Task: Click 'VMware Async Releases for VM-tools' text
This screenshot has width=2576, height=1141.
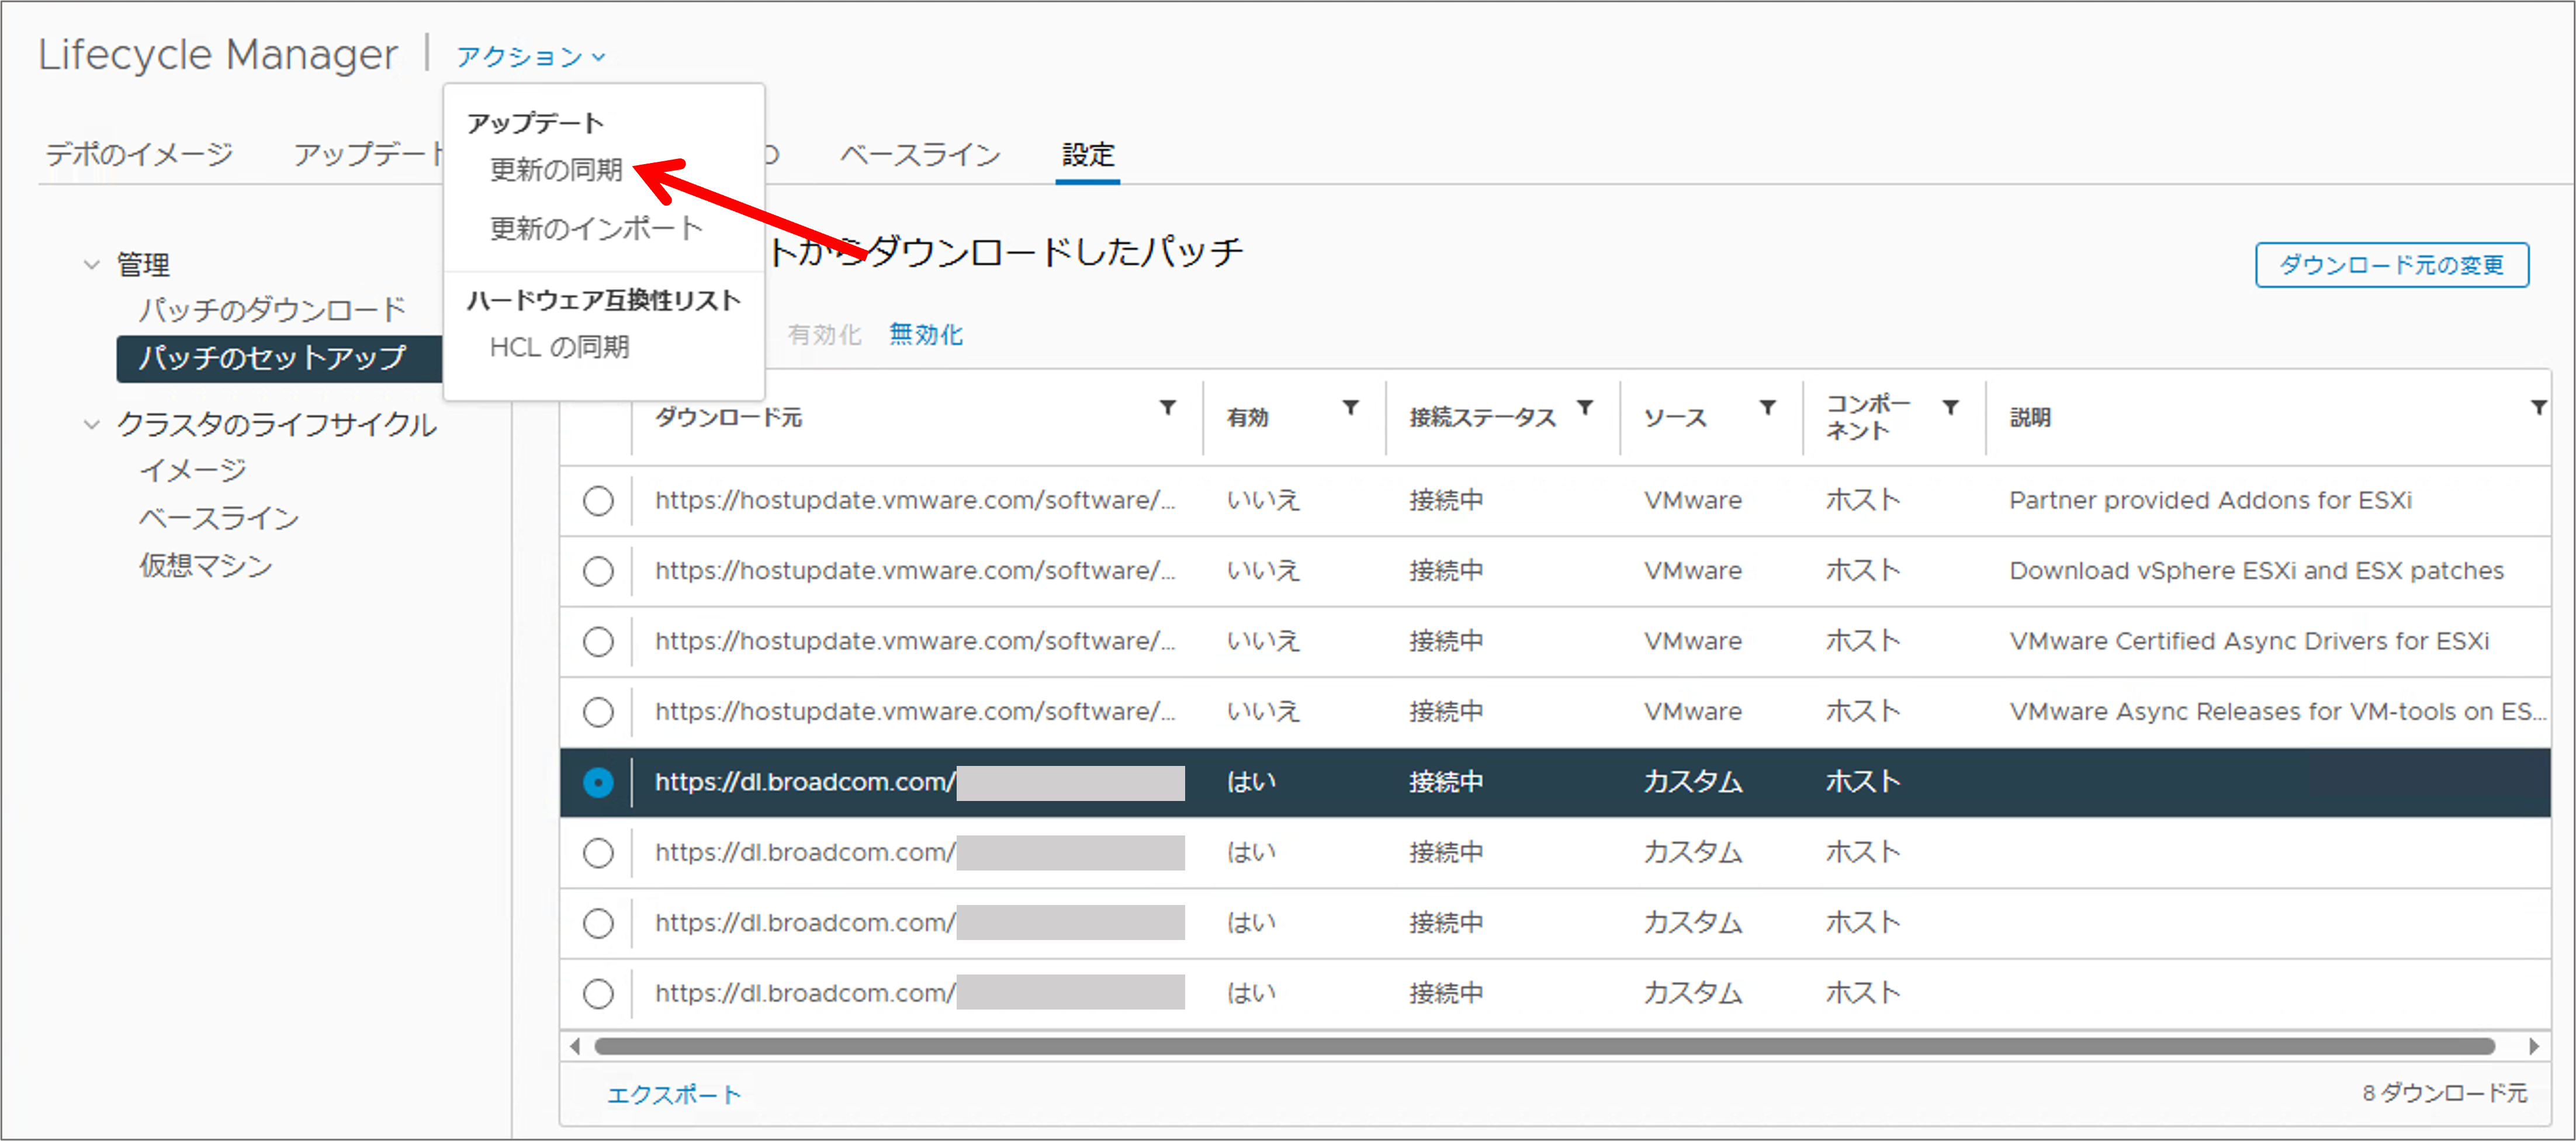Action: pyautogui.click(x=2277, y=712)
